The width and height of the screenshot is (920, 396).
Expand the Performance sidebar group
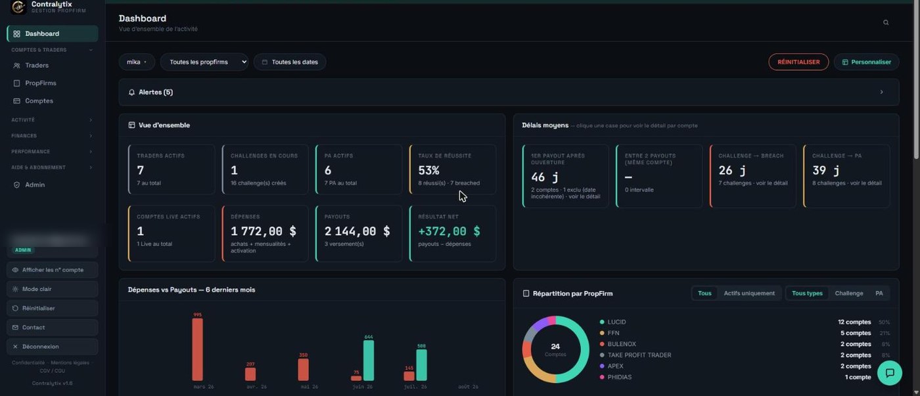click(x=53, y=152)
